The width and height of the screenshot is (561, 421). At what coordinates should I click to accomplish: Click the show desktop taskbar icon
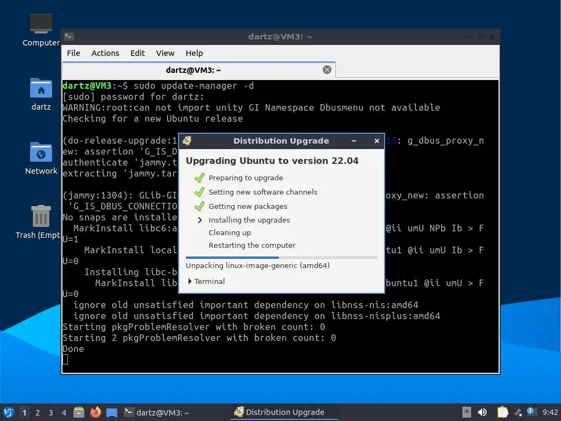[x=112, y=412]
